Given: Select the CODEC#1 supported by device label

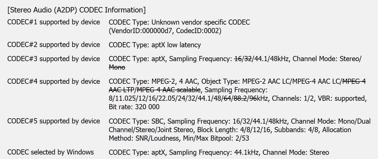Looking at the screenshot, I should 54,22.
